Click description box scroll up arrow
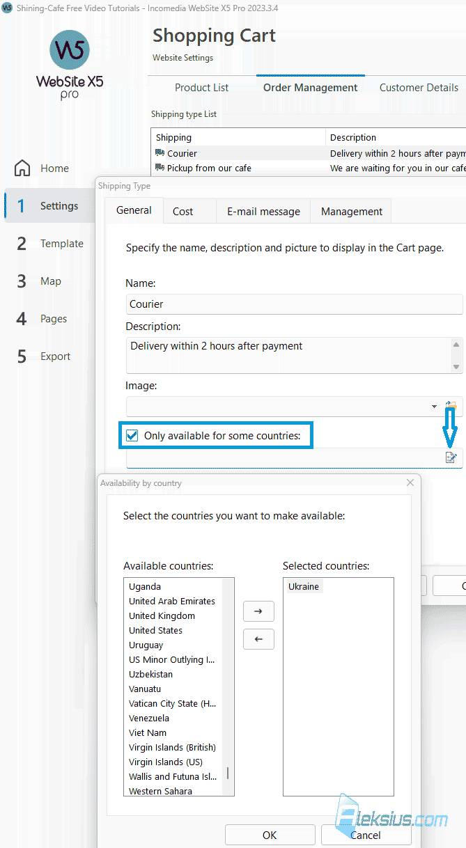Viewport: 466px width, 848px height. click(456, 344)
